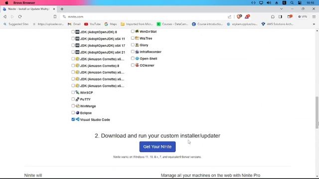Click the VPN button
The image size is (319, 179).
coord(303,16)
